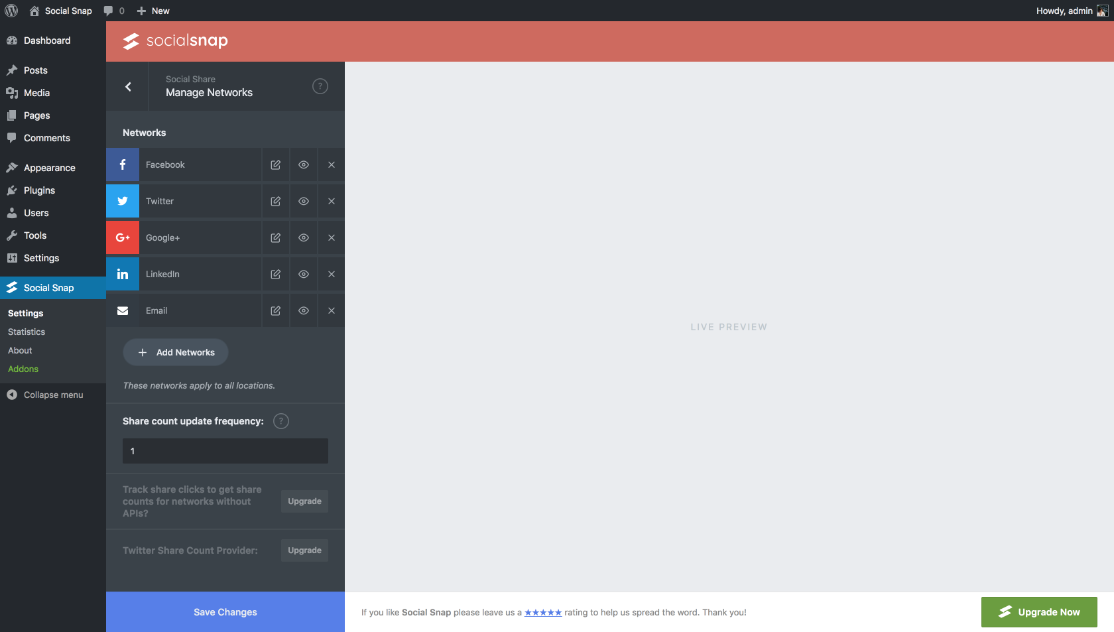Click Upgrade for share click tracking
Screen dimensions: 1114x632
(x=304, y=501)
